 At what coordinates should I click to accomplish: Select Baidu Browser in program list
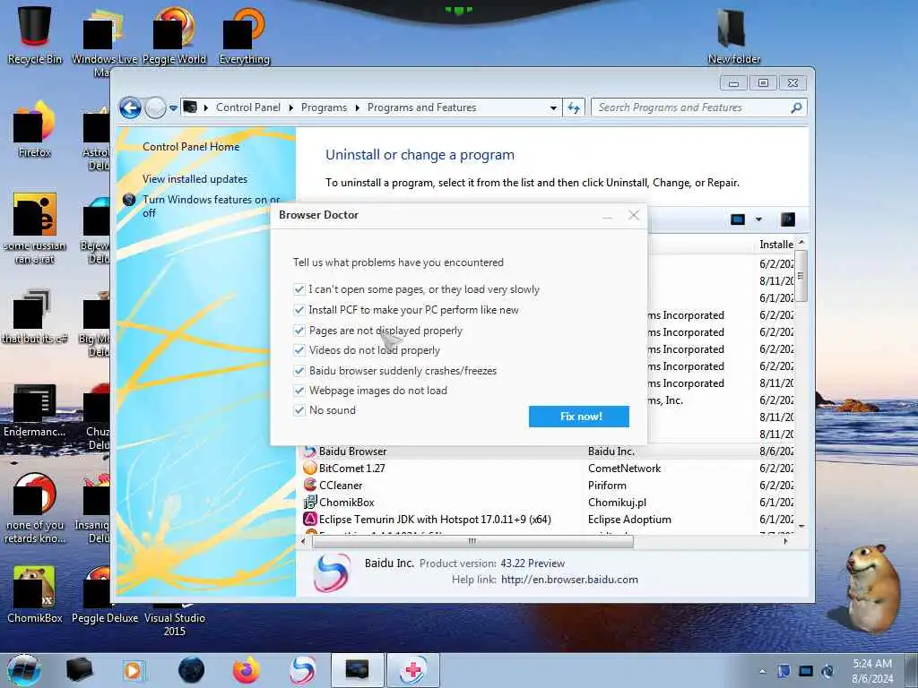548,451
